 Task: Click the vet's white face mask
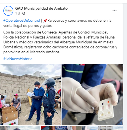[37, 88]
